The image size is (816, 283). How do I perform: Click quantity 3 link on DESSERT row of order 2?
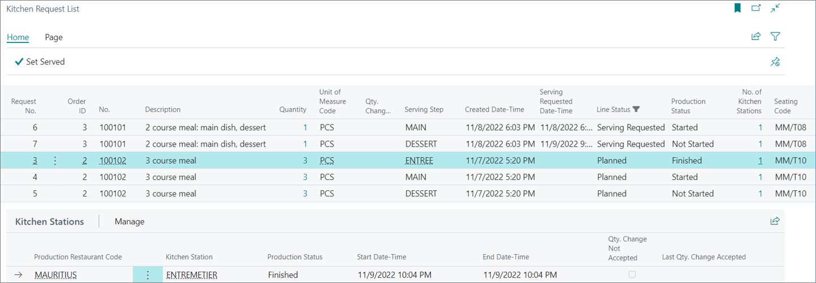point(305,194)
